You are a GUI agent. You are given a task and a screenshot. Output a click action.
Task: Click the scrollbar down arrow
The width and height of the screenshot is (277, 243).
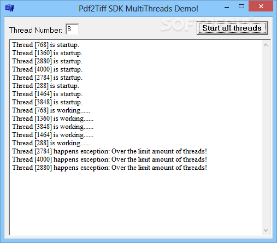point(266,230)
